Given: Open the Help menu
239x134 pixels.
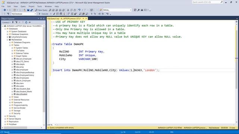Looking at the screenshot, I should click(56, 6).
